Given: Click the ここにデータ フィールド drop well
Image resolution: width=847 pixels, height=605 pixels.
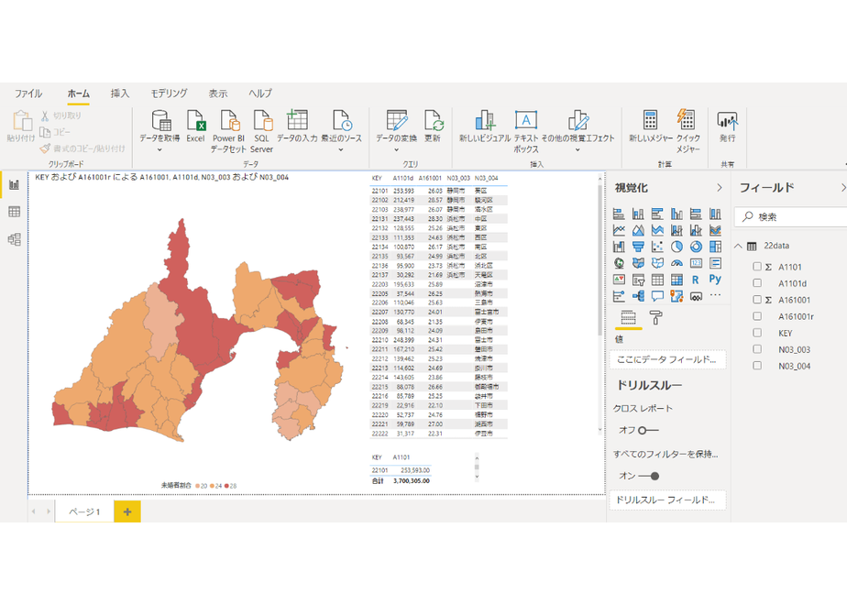Looking at the screenshot, I should click(x=667, y=359).
